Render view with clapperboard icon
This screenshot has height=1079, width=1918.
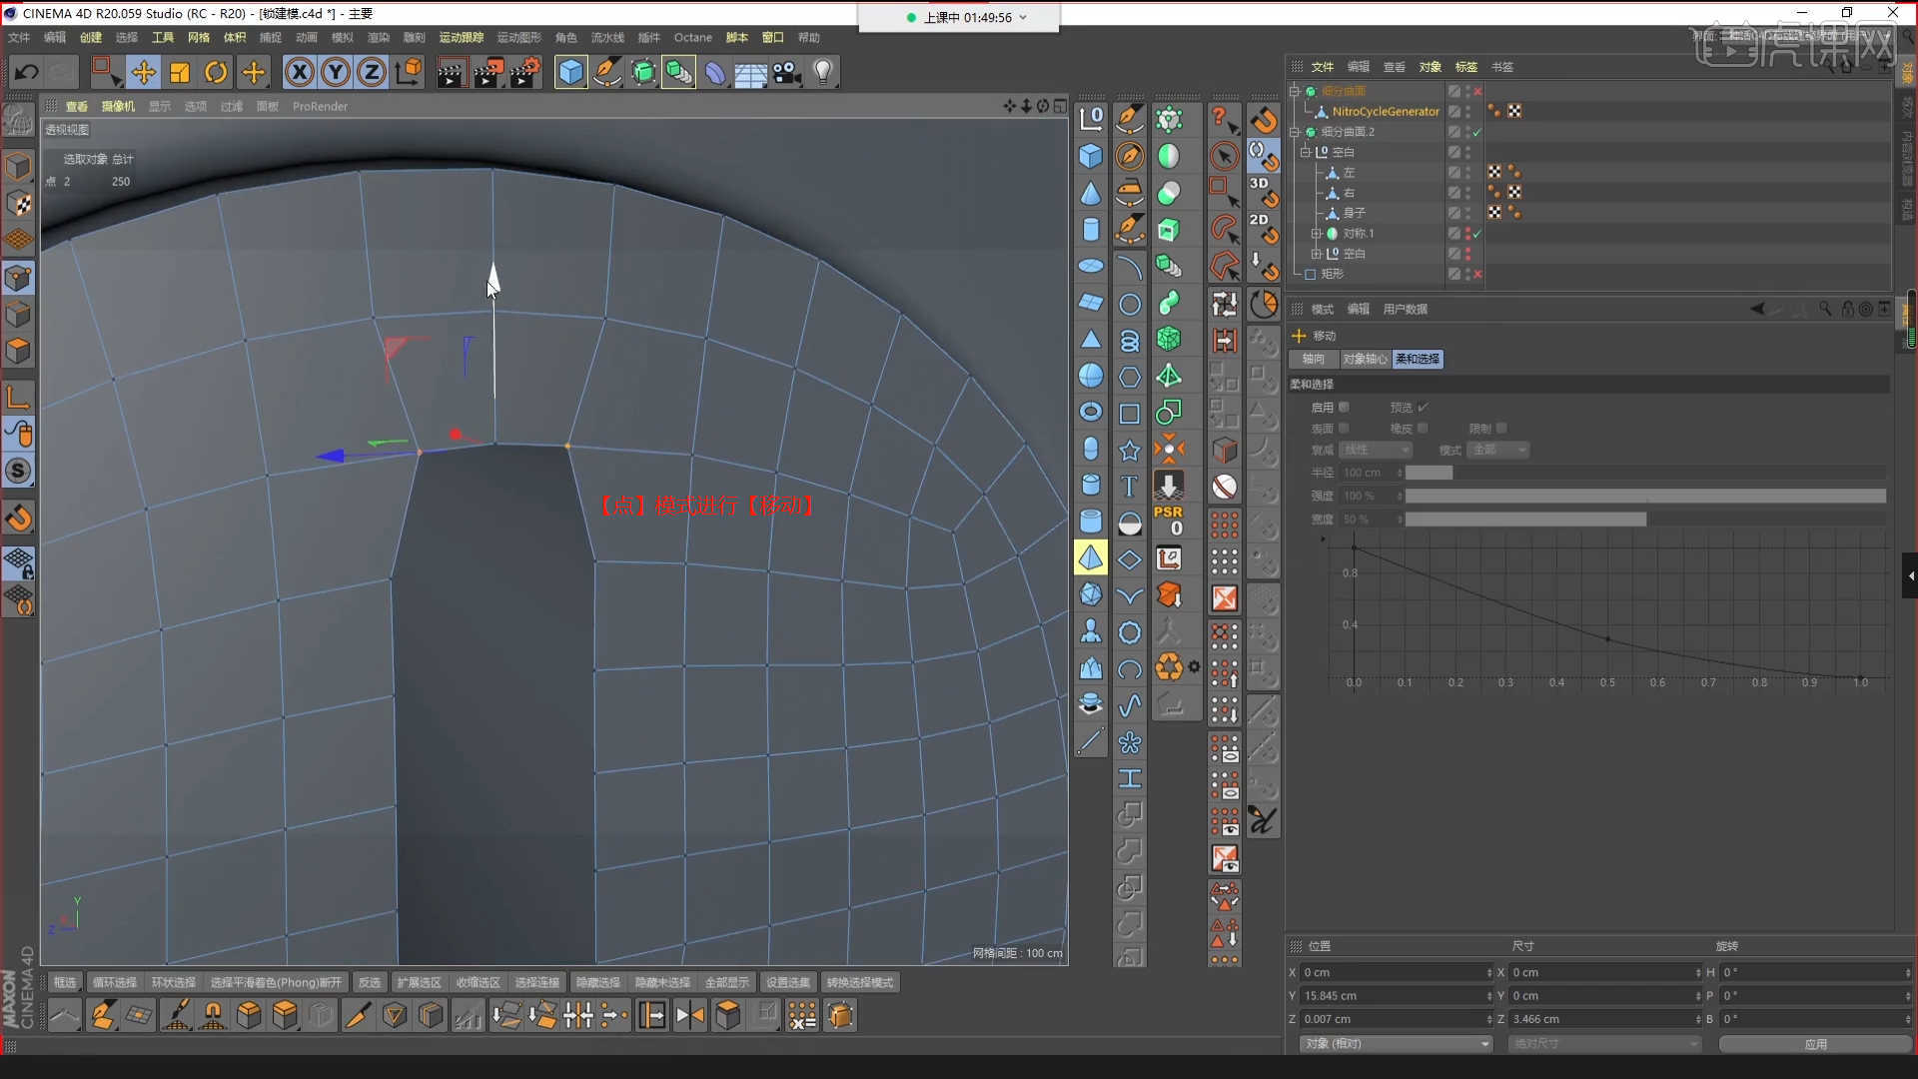coord(451,72)
